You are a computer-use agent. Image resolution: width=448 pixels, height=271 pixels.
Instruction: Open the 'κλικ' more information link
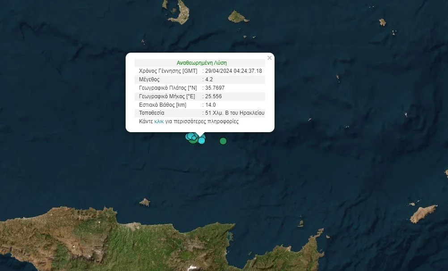pos(159,121)
